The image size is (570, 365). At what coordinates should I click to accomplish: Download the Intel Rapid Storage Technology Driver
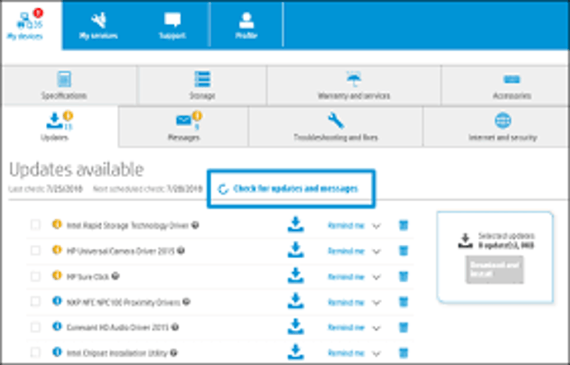click(x=294, y=225)
